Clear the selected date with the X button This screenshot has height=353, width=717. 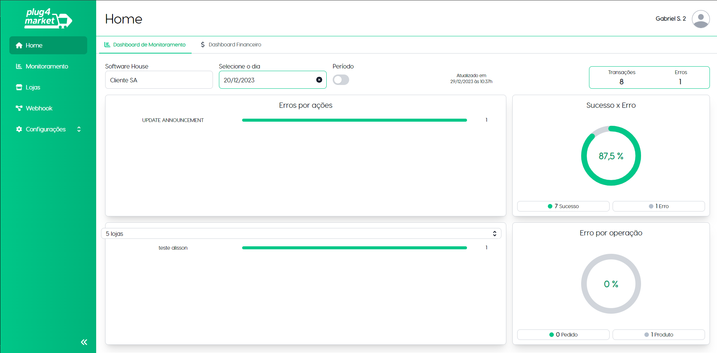click(x=319, y=80)
